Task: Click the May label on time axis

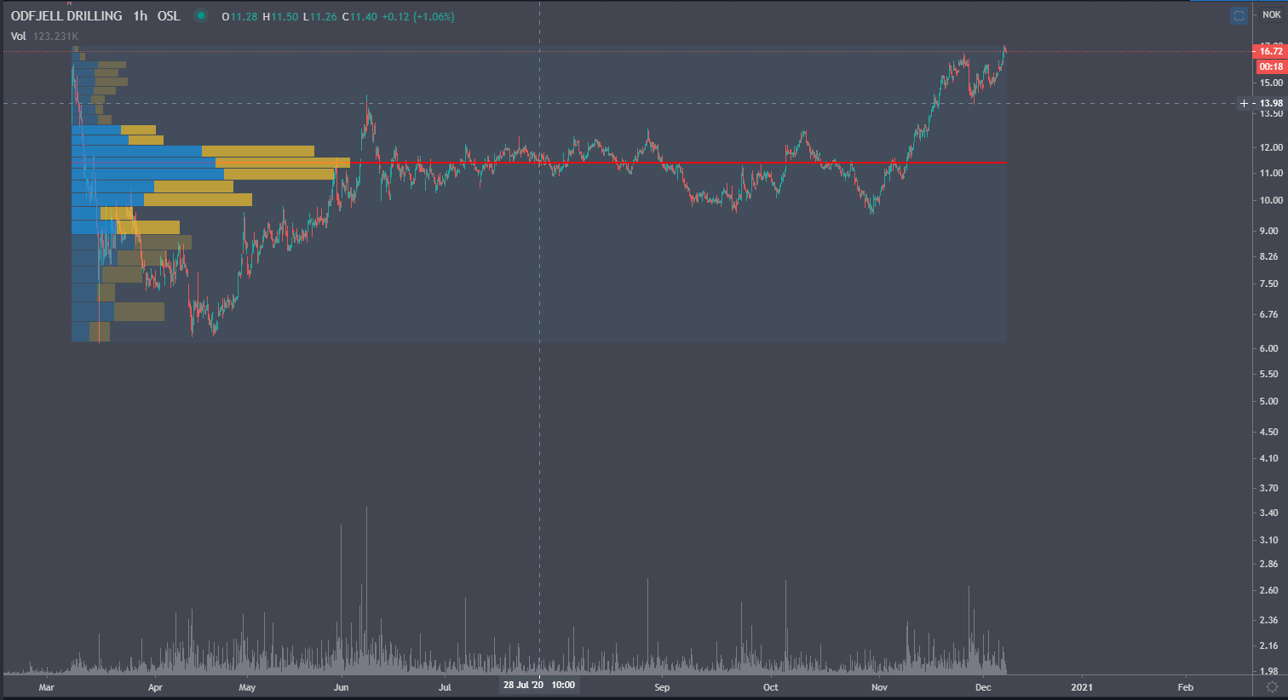Action: tap(247, 687)
